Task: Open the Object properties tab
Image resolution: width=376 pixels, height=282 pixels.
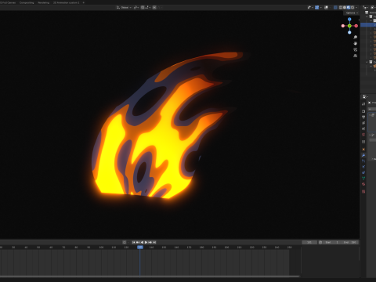Action: (x=363, y=150)
